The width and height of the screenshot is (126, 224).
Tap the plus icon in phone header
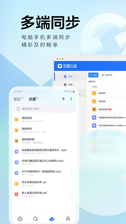pyautogui.click(x=63, y=99)
